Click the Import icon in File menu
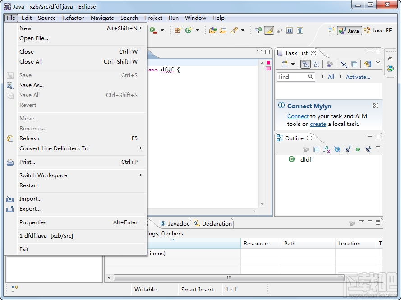This screenshot has width=401, height=300. coord(10,199)
